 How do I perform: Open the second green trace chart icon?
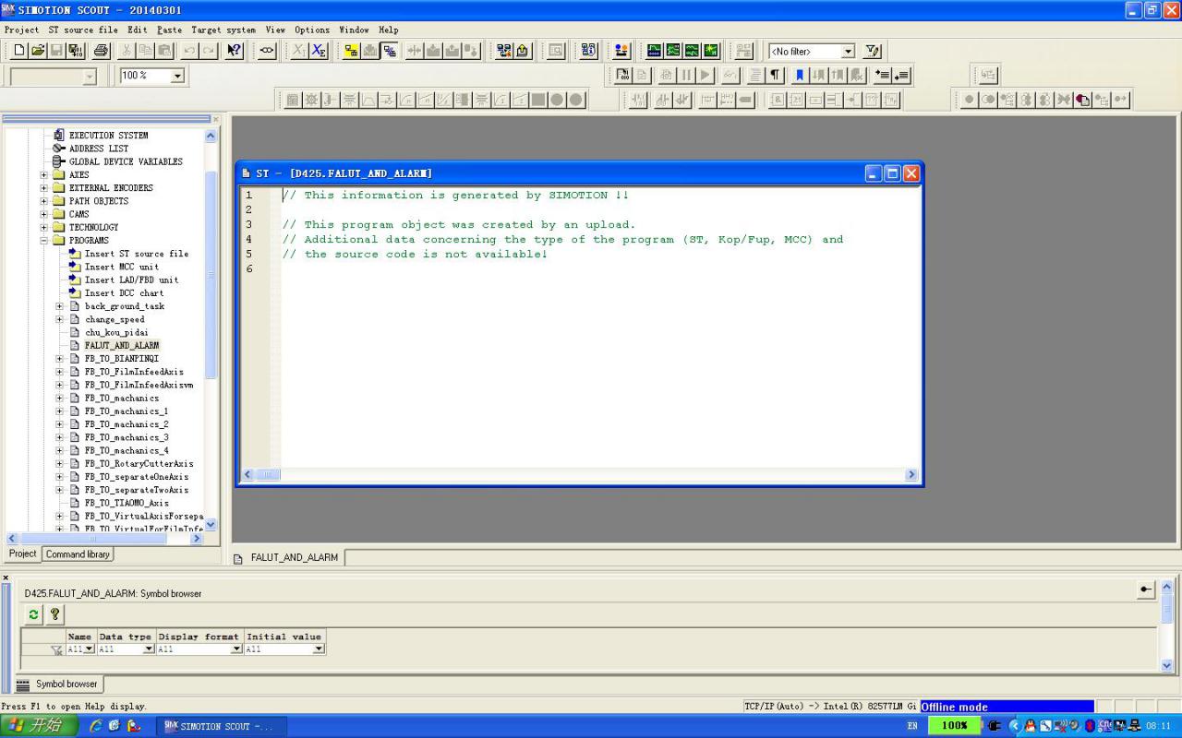tap(673, 51)
